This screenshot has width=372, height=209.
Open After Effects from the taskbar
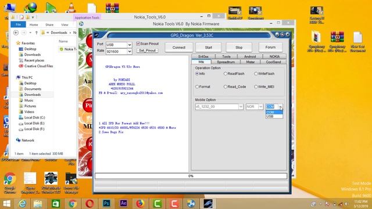123,203
